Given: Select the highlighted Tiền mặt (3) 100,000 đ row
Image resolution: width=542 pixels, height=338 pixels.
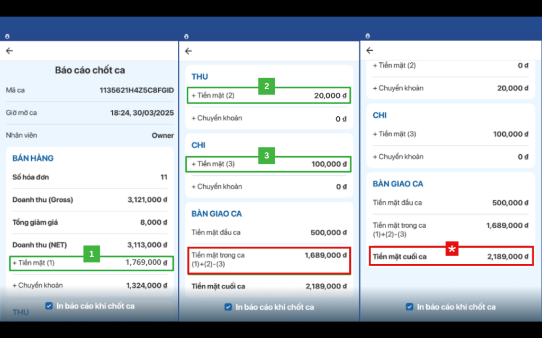Looking at the screenshot, I should pos(269,164).
